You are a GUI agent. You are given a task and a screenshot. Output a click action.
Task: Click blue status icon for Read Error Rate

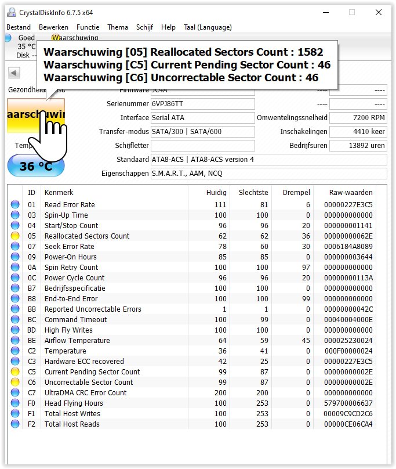pyautogui.click(x=15, y=205)
